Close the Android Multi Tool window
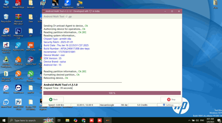 (179, 11)
